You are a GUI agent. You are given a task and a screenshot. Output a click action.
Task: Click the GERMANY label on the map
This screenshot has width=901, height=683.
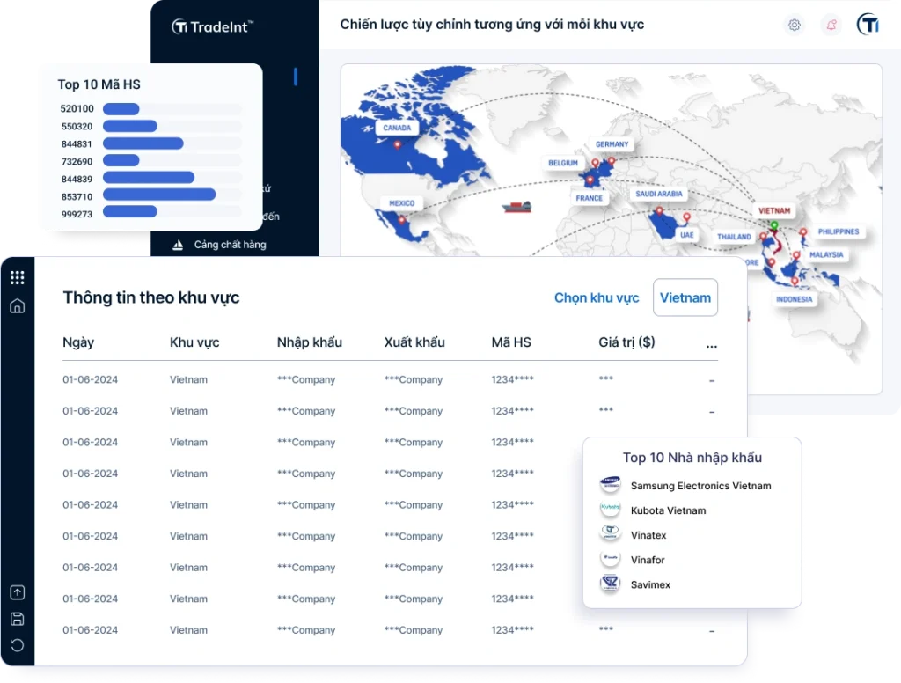(612, 144)
